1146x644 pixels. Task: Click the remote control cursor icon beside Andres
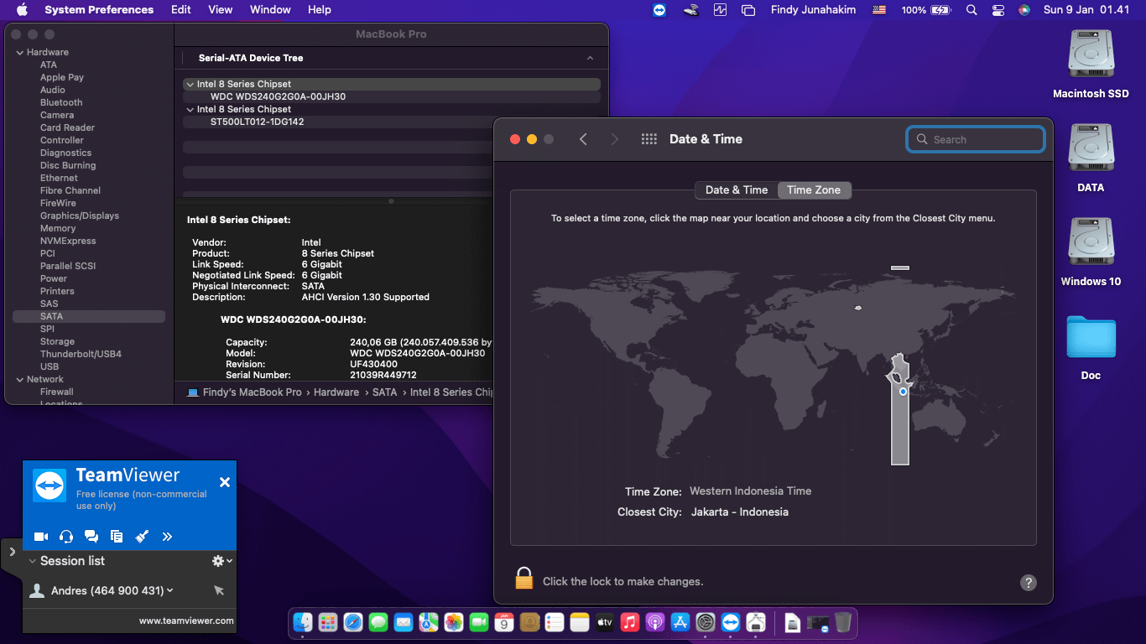219,590
